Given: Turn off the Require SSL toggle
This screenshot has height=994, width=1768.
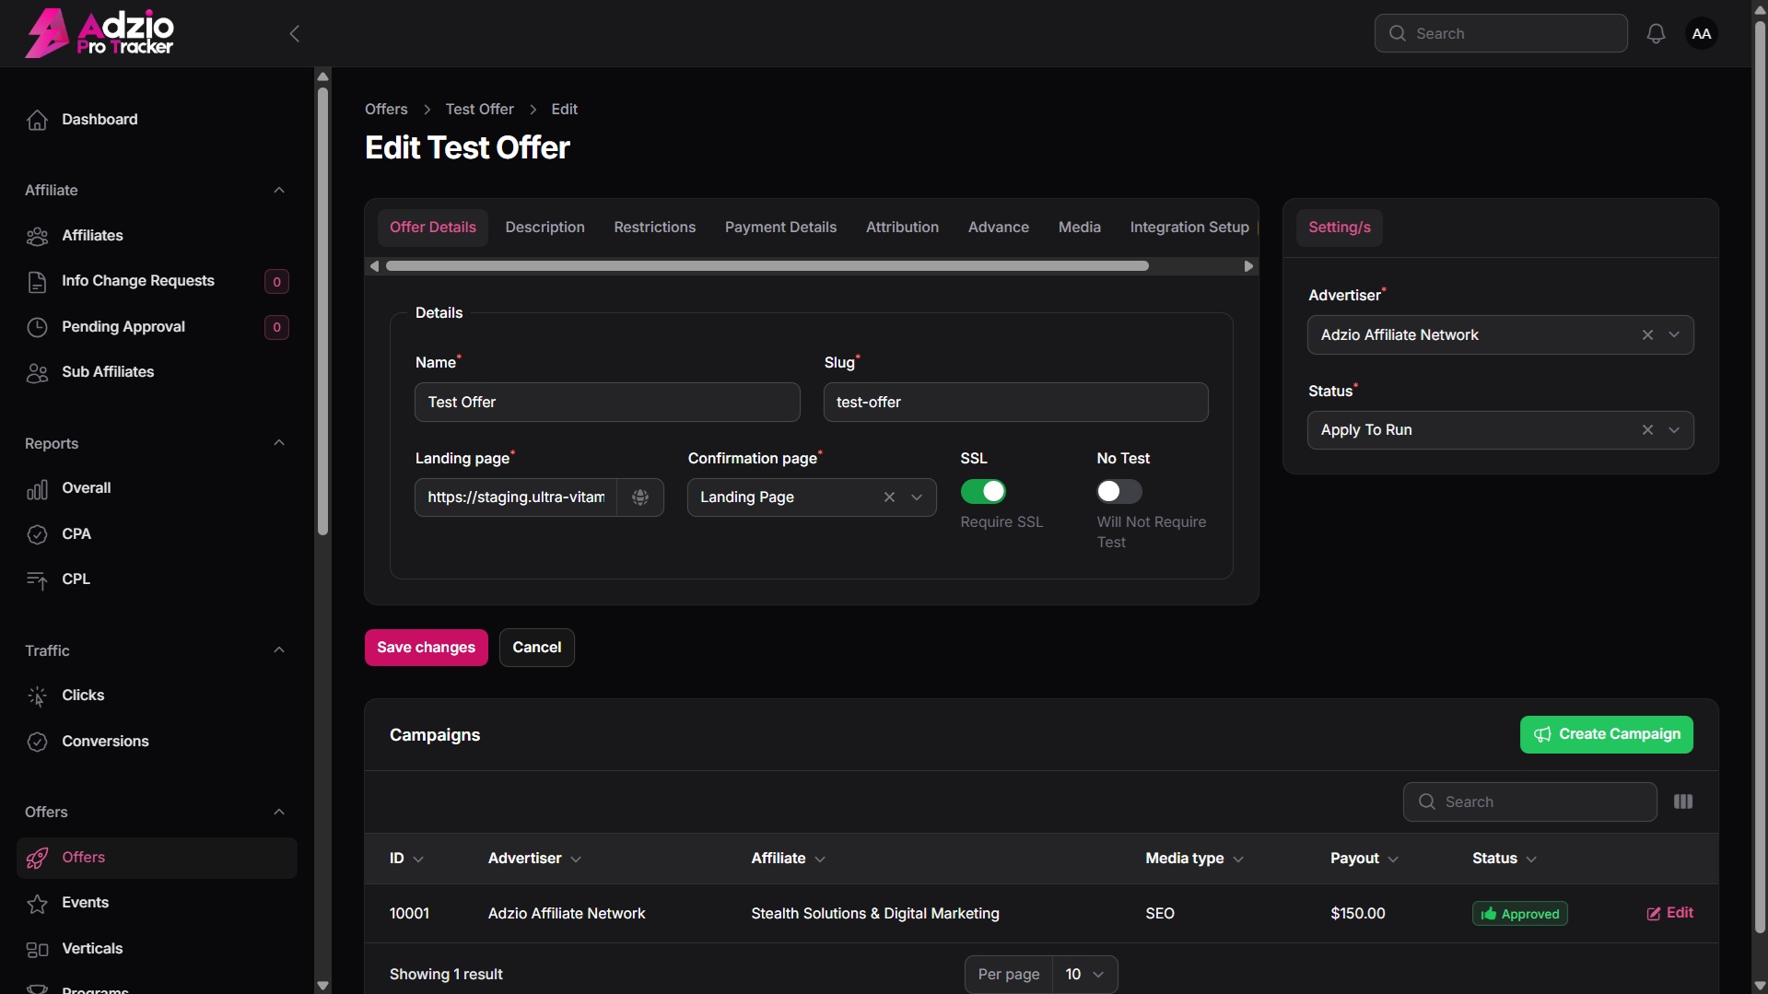Looking at the screenshot, I should [x=983, y=491].
